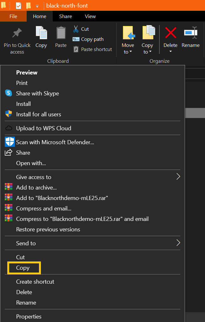
Task: Select Copy in the context menu
Action: (x=23, y=268)
